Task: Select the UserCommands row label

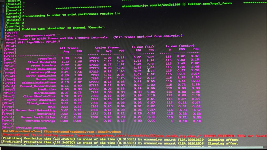Action: tap(45, 93)
